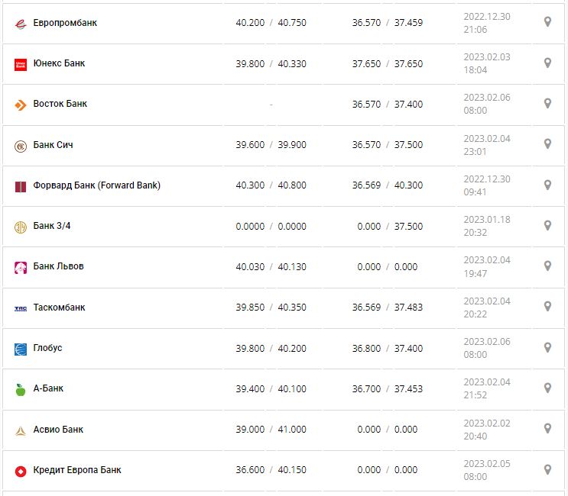Select the Глобус bank name

click(48, 348)
